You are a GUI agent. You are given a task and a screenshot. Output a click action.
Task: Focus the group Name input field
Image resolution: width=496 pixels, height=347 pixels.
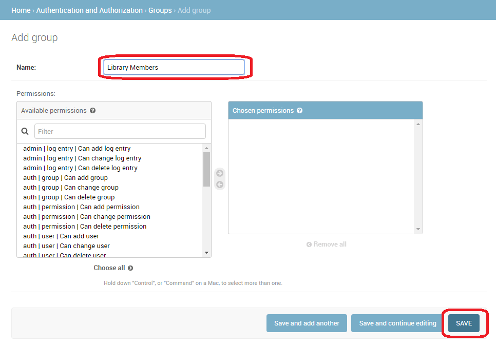coord(174,68)
